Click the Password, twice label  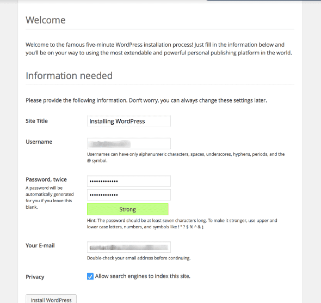[x=46, y=180]
